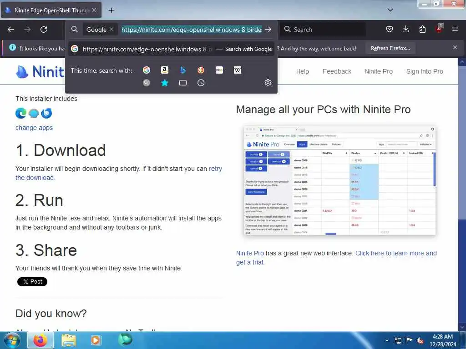Open the Save to Pocket button
Image resolution: width=466 pixels, height=349 pixels.
(x=390, y=30)
